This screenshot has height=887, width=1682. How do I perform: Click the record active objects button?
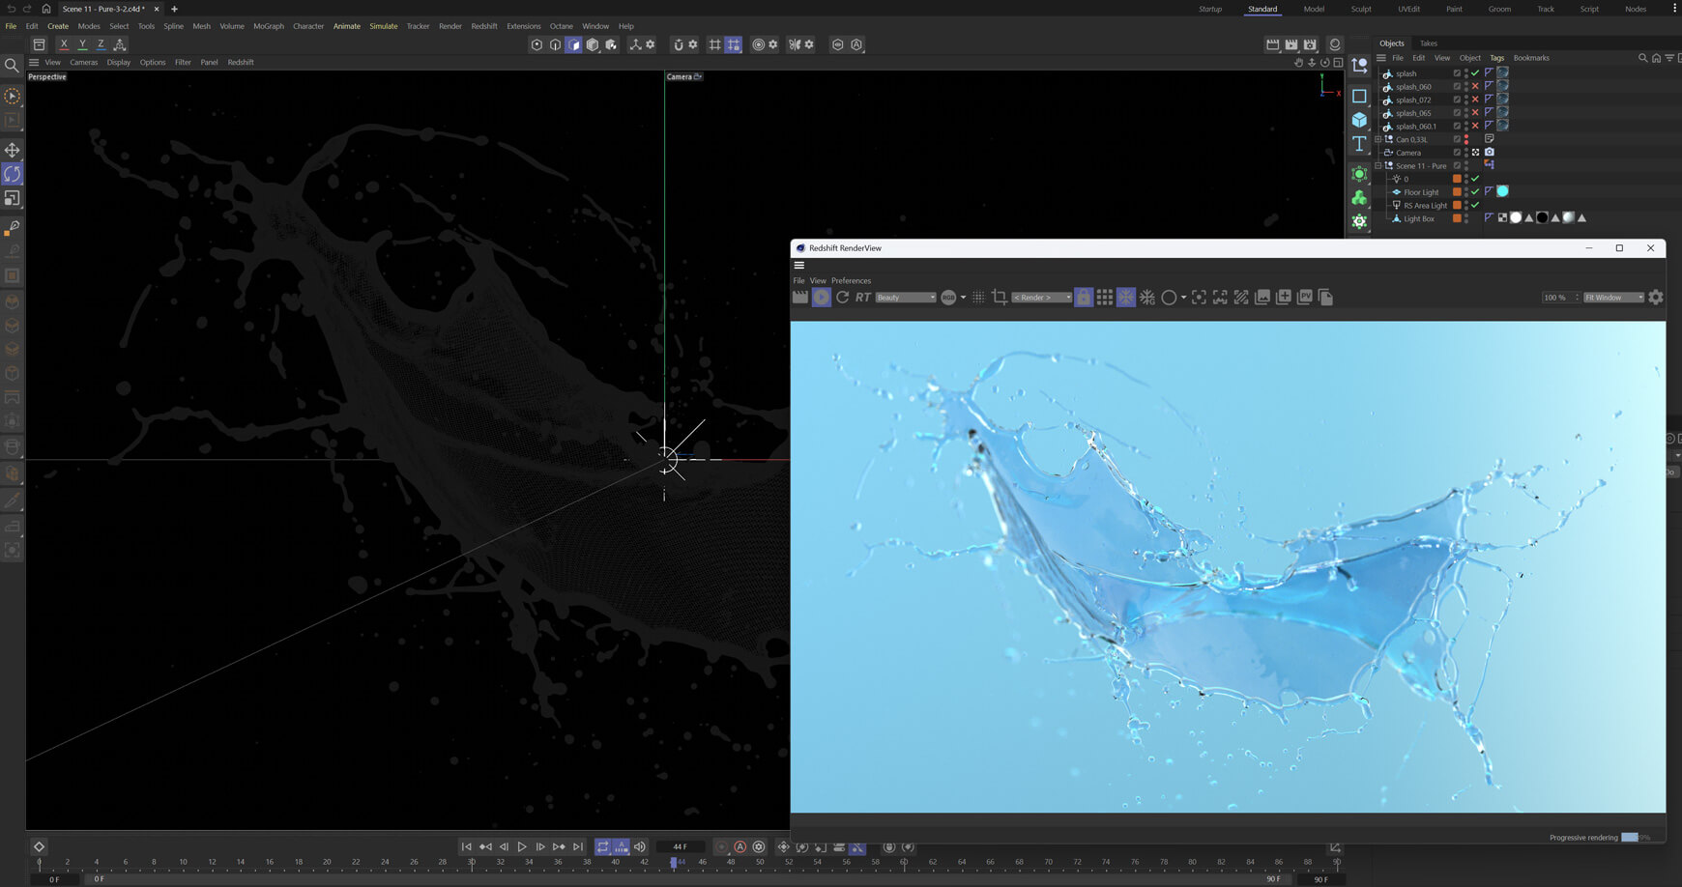click(x=721, y=847)
